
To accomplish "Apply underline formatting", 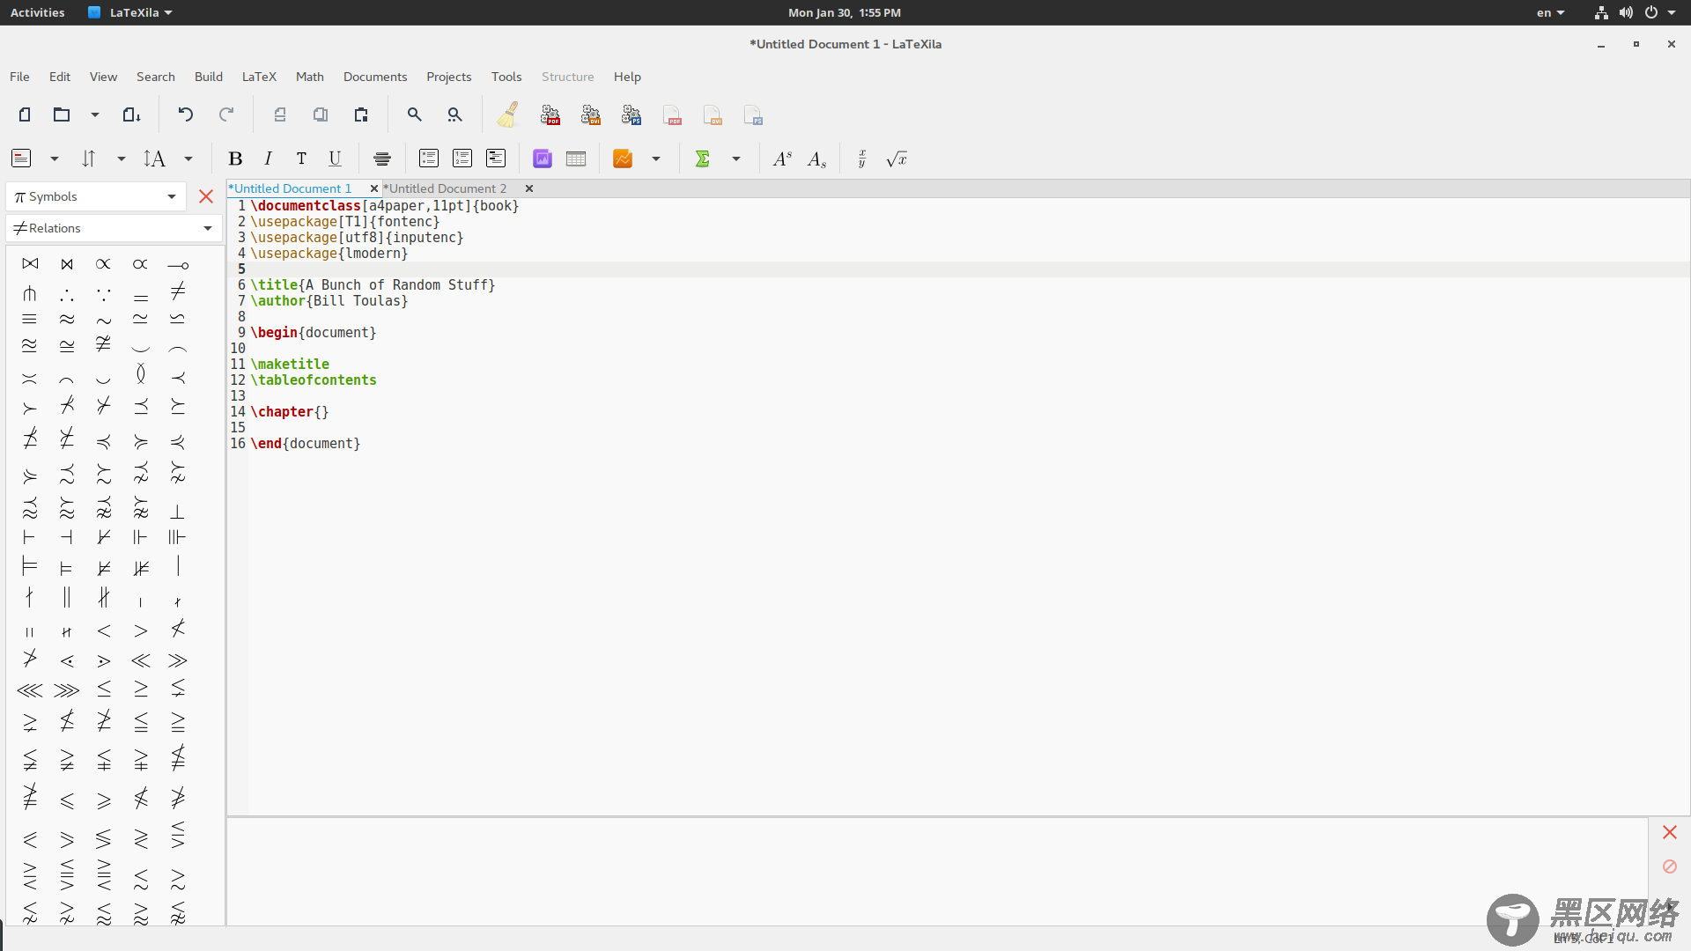I will tap(335, 158).
